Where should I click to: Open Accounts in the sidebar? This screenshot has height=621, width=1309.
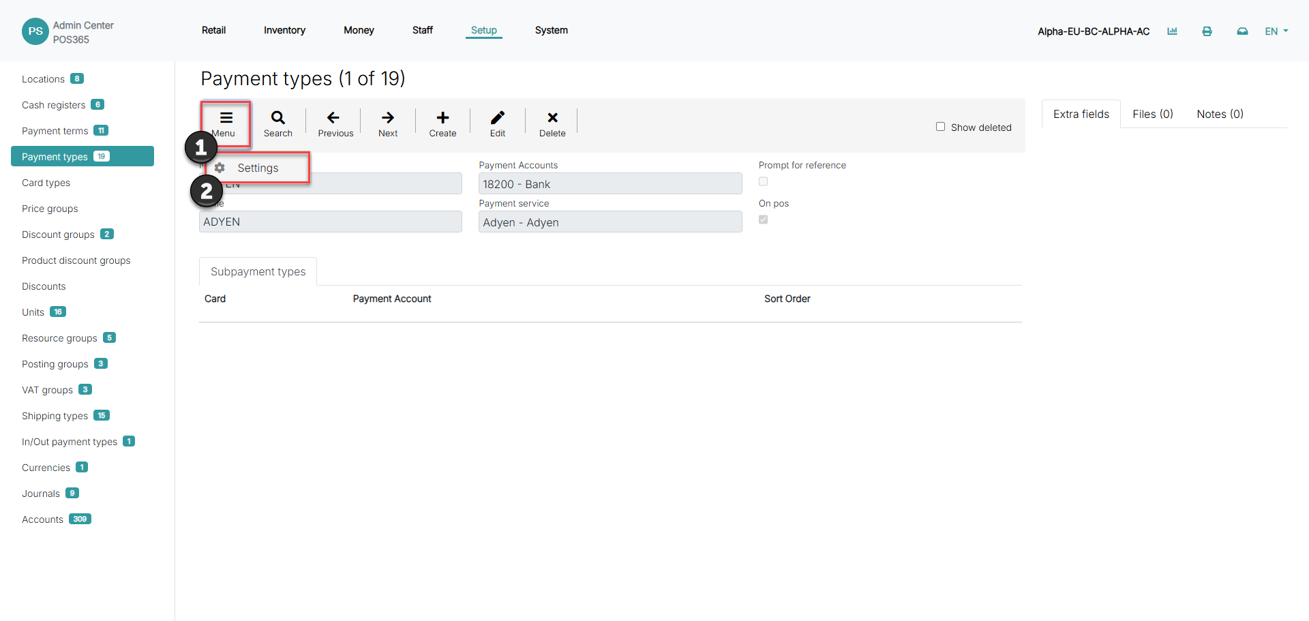[x=42, y=519]
